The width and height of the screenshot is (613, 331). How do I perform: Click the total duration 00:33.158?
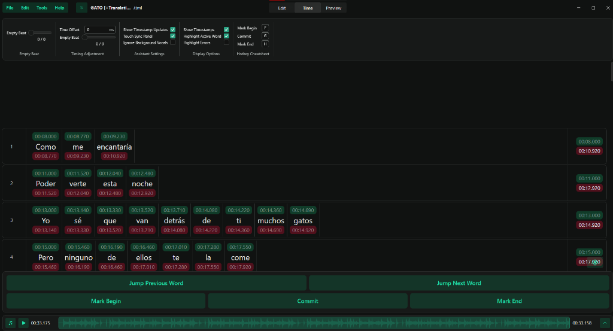(x=582, y=323)
